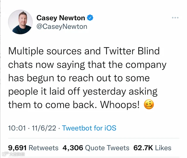Screen dimensions: 187x158
Task: Click the Casey Newton display name
Action: pyautogui.click(x=61, y=18)
